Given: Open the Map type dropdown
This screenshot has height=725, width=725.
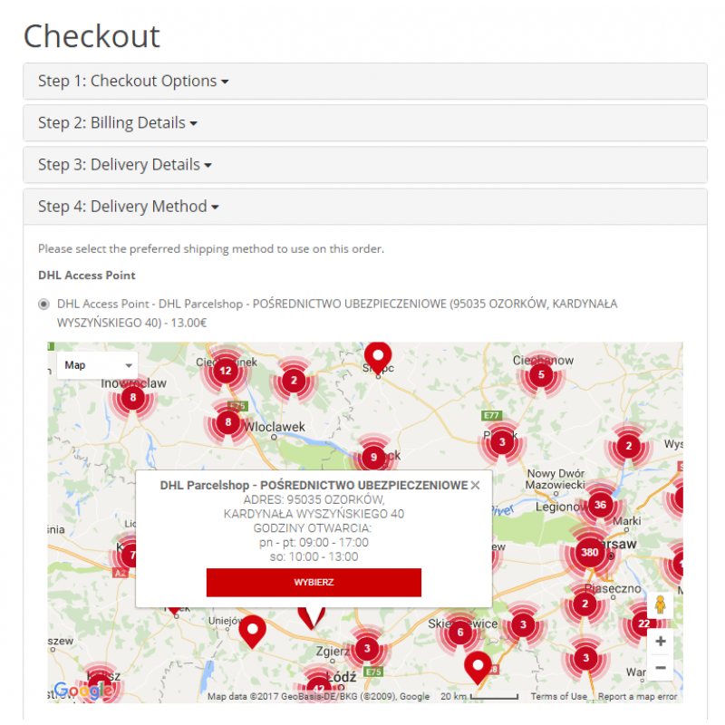Looking at the screenshot, I should 98,365.
